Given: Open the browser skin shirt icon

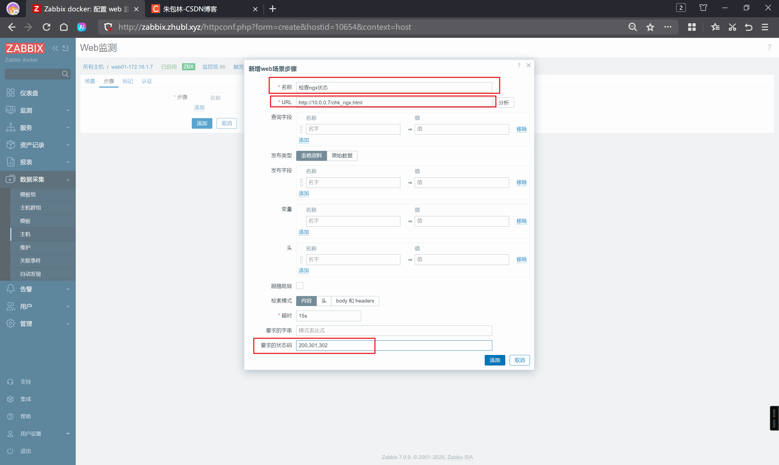Looking at the screenshot, I should [x=703, y=8].
